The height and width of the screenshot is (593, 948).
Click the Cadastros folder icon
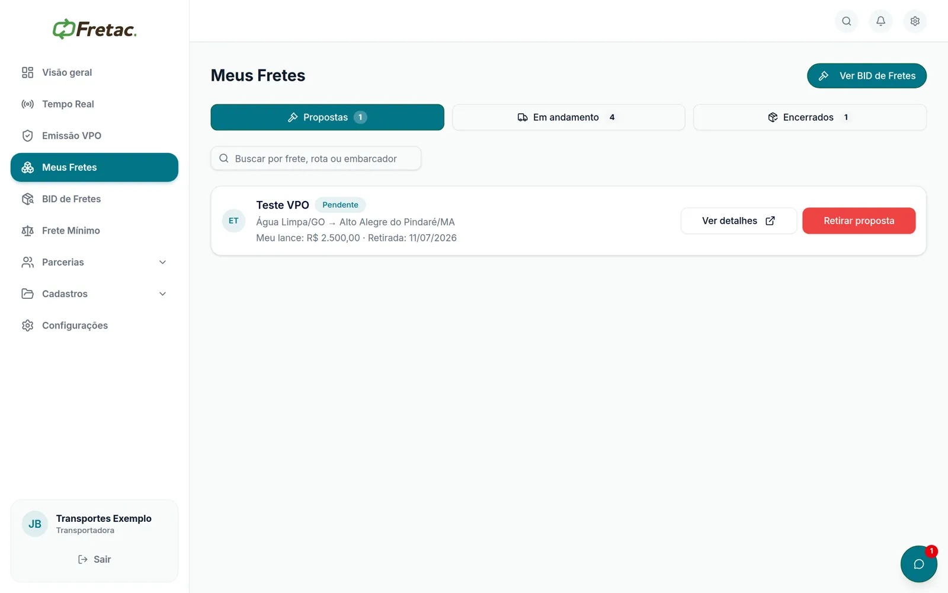click(x=28, y=294)
